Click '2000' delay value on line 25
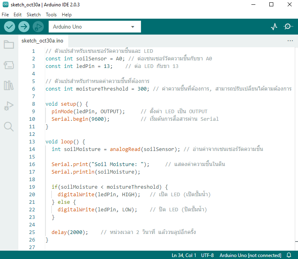This screenshot has height=259, width=298. (x=76, y=232)
